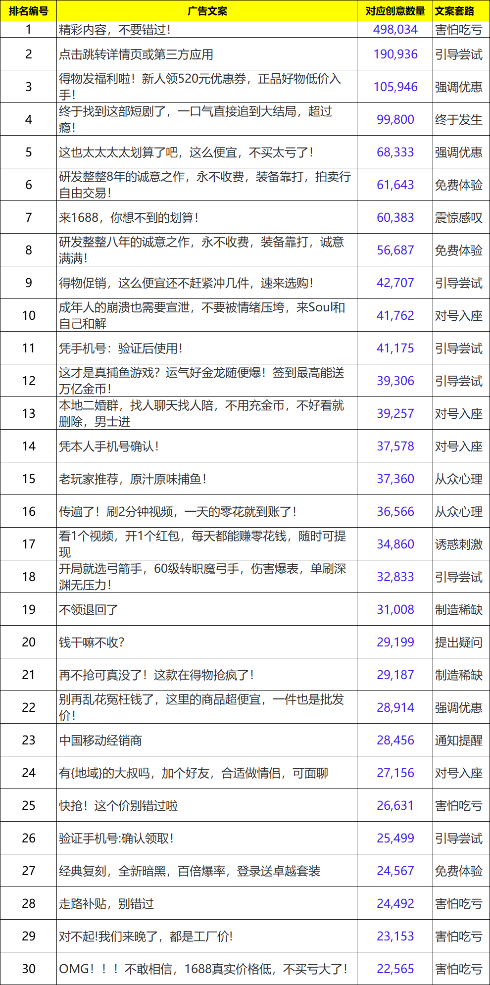490x985 pixels.
Task: Select the value 31,008
Action: 395,610
